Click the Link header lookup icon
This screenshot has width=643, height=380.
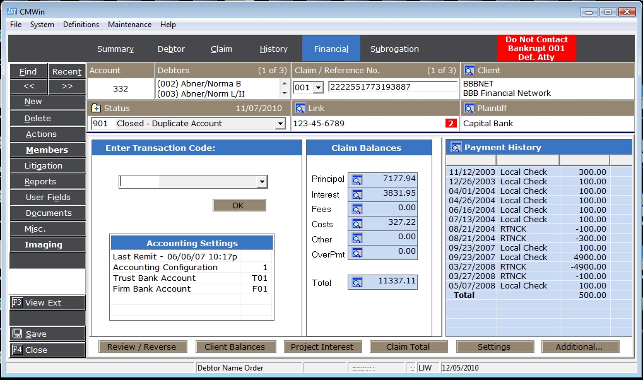click(300, 109)
